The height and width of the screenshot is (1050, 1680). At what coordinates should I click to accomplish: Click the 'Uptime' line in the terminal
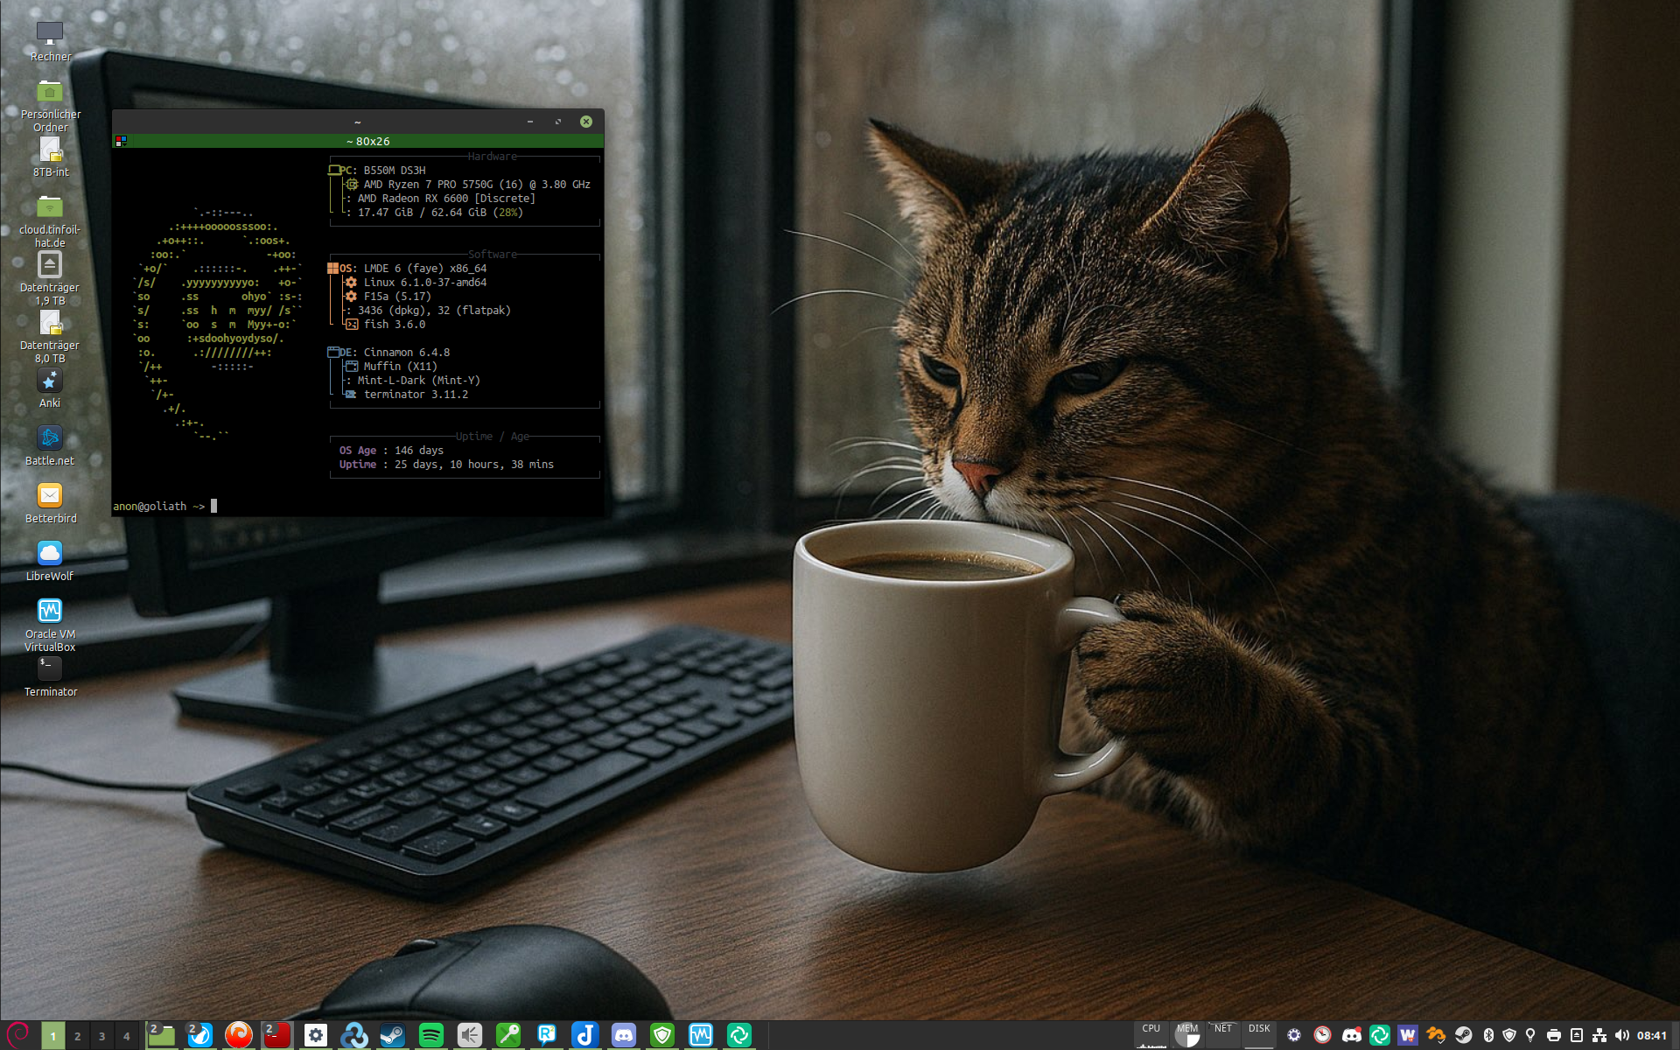point(446,465)
